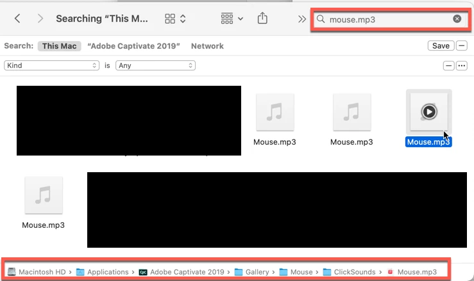Image resolution: width=474 pixels, height=281 pixels.
Task: Open the Any value dropdown
Action: (155, 65)
